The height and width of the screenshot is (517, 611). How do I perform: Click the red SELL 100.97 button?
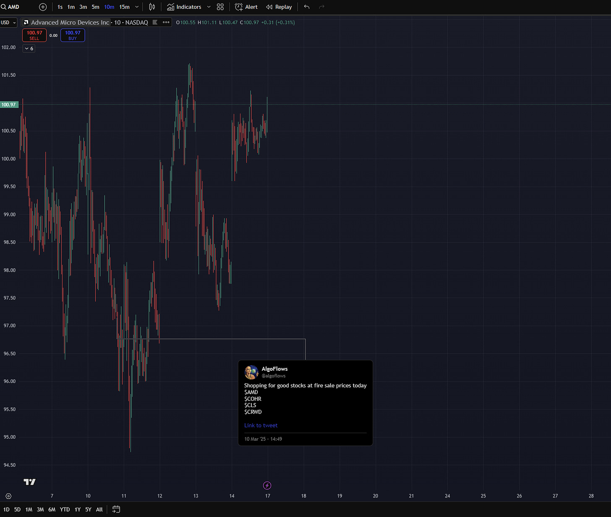(34, 35)
